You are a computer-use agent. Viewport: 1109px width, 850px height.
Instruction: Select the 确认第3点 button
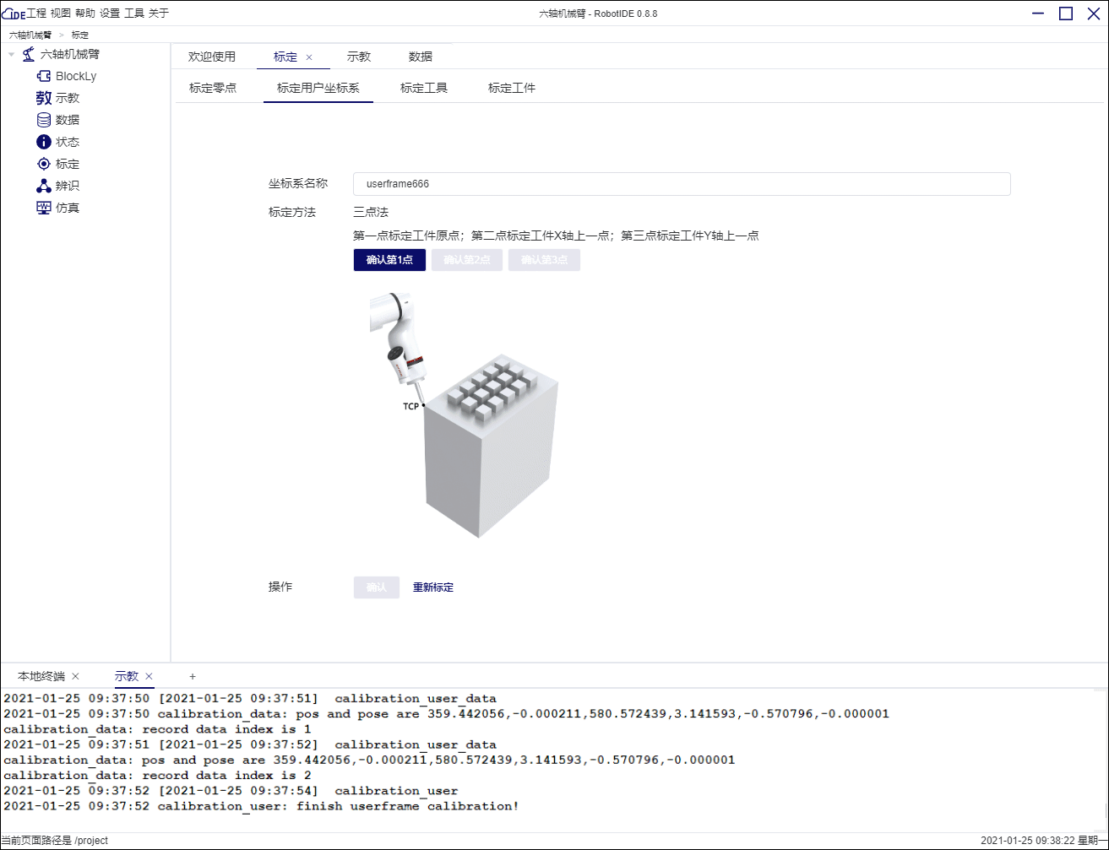click(544, 260)
